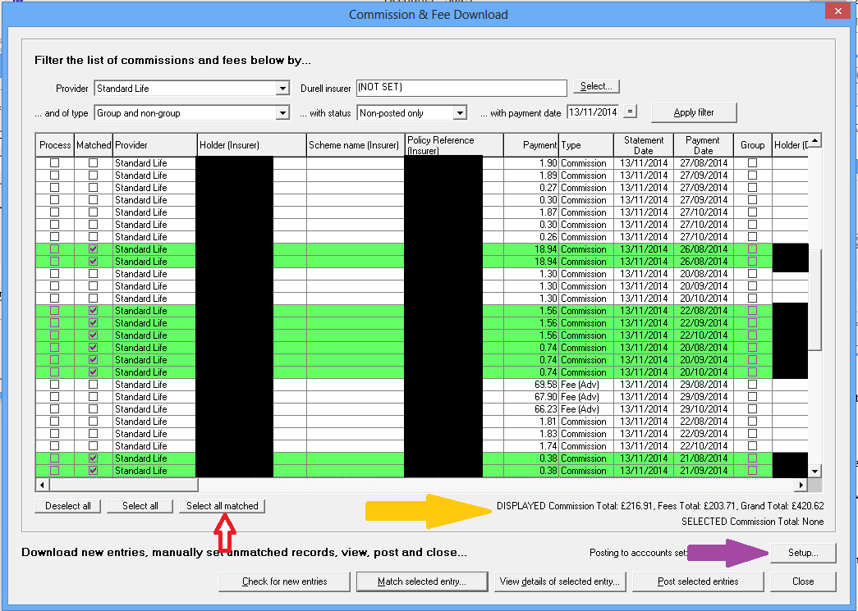
Task: Click the horizontal scrollbar left arrow
Action: [42, 485]
